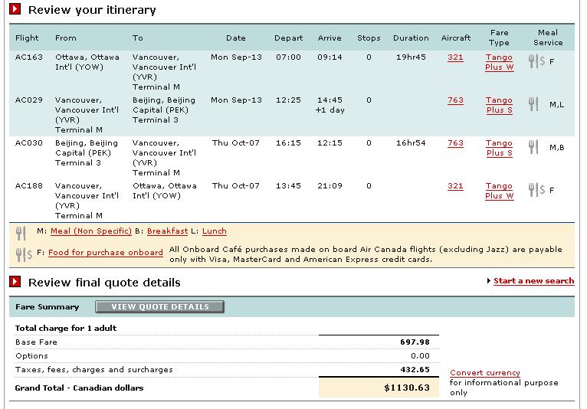Click the fork-and-knife icon in the meal legend
The image size is (587, 409).
(21, 233)
